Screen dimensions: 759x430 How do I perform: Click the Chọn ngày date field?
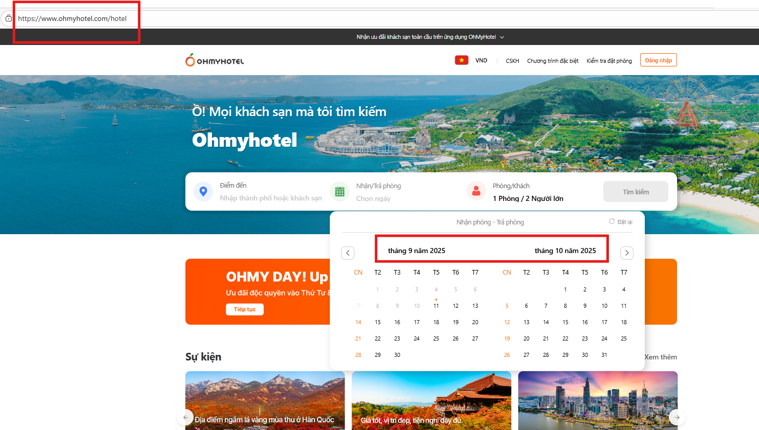tap(373, 198)
